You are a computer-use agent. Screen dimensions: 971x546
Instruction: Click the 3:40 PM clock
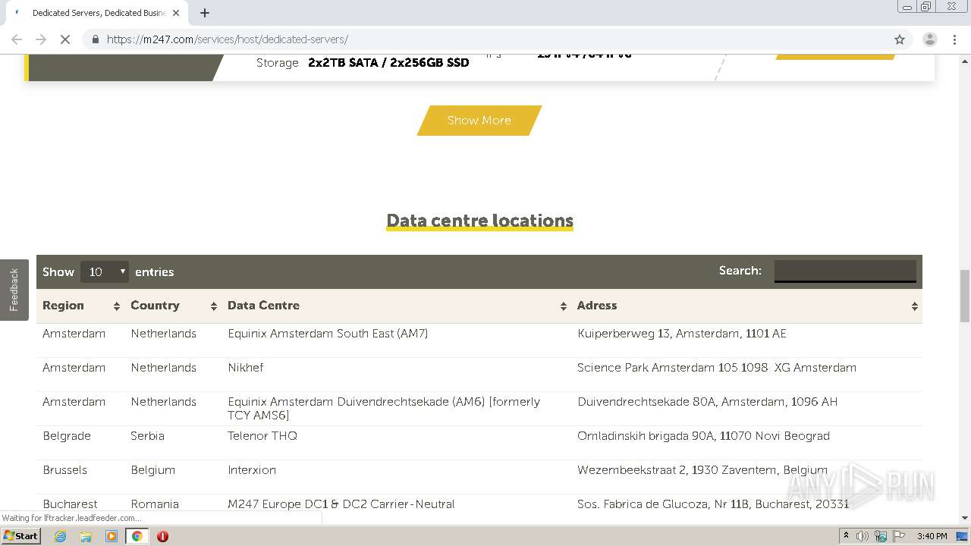pyautogui.click(x=932, y=536)
